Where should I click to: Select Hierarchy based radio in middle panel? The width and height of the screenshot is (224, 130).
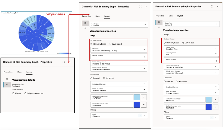(x=91, y=44)
